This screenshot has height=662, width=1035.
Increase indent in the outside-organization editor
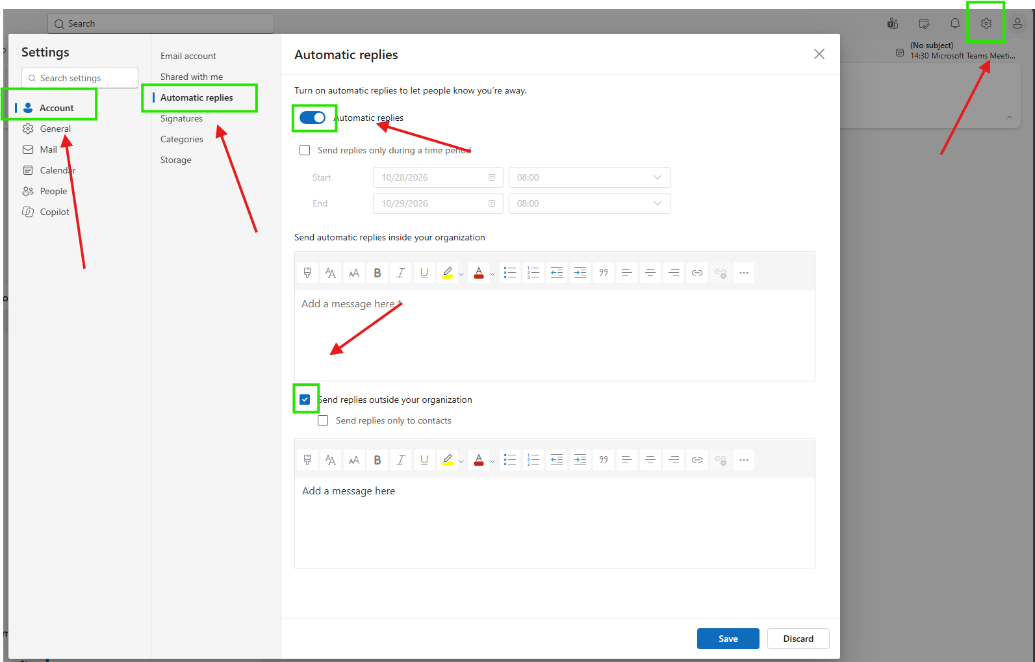point(580,460)
